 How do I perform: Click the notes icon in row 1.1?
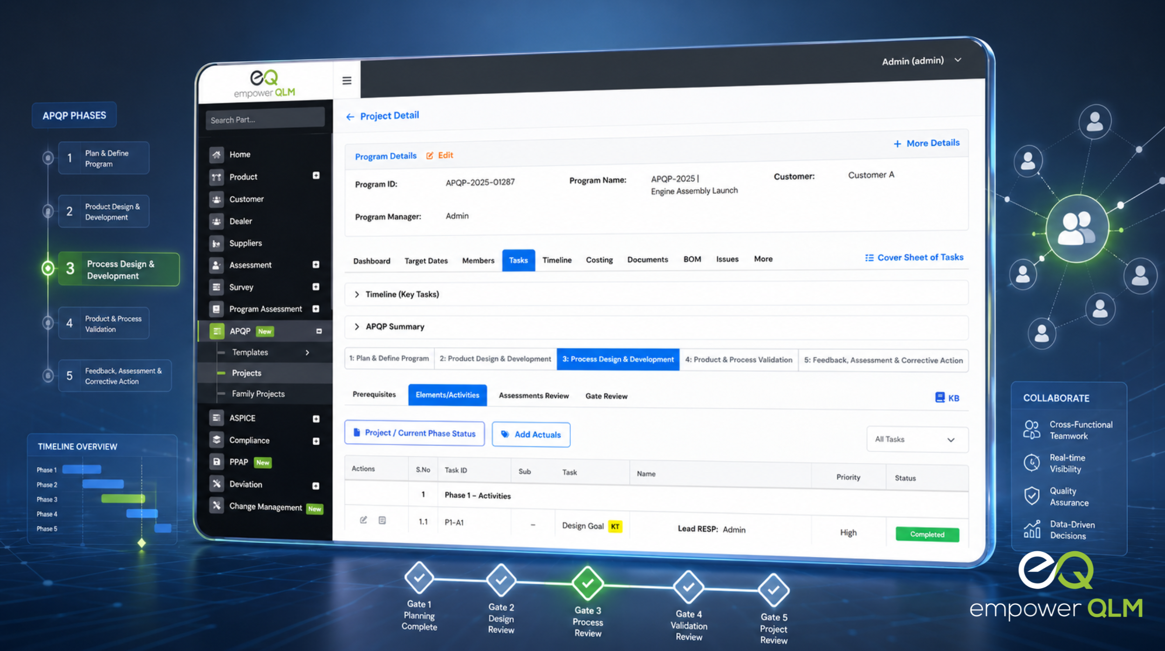382,520
